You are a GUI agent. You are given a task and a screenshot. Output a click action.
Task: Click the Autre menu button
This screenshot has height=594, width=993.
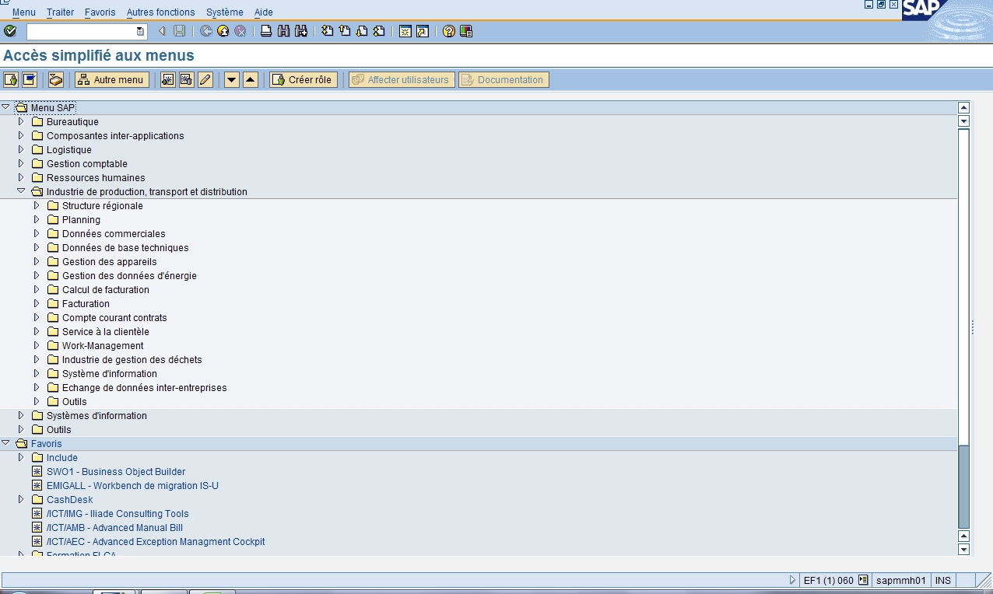(111, 80)
